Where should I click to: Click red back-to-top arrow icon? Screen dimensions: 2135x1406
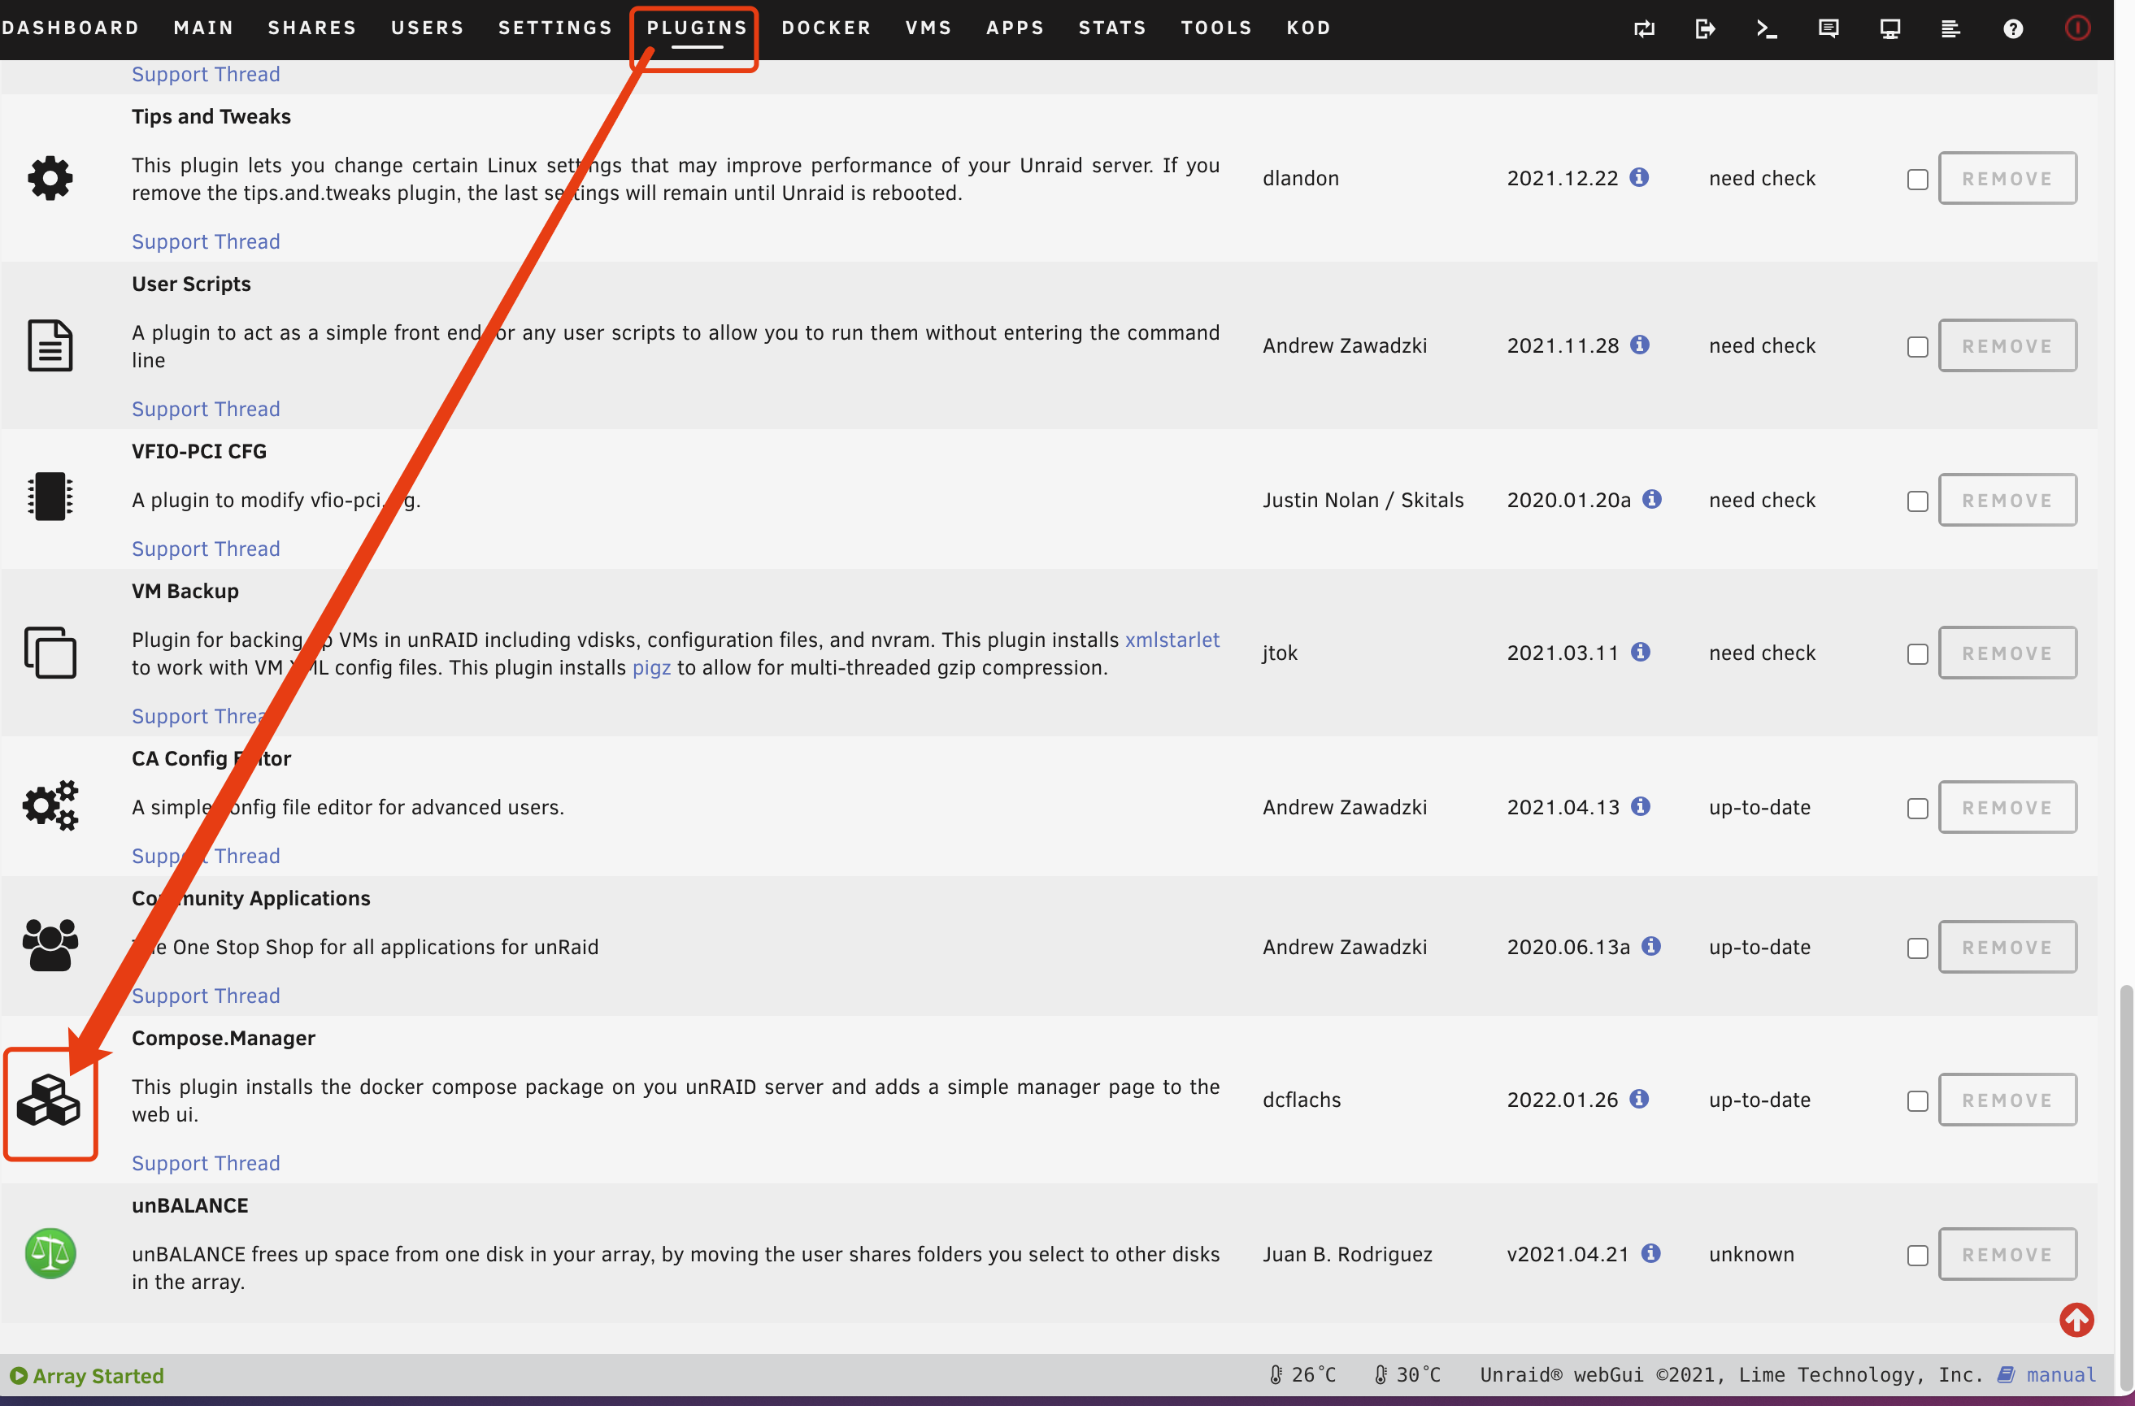(x=2076, y=1320)
